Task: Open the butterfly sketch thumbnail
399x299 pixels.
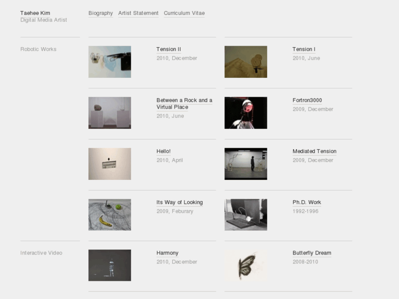Action: [246, 266]
